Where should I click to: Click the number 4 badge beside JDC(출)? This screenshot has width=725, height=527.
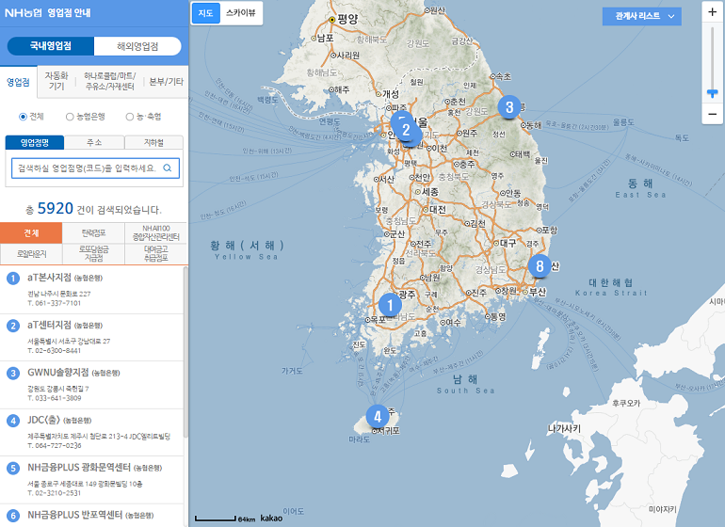tap(13, 421)
